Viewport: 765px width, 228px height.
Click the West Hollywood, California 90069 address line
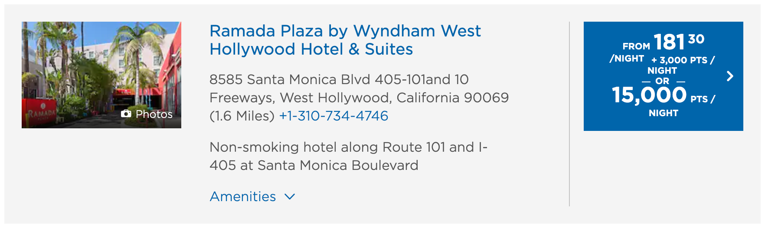pyautogui.click(x=394, y=98)
